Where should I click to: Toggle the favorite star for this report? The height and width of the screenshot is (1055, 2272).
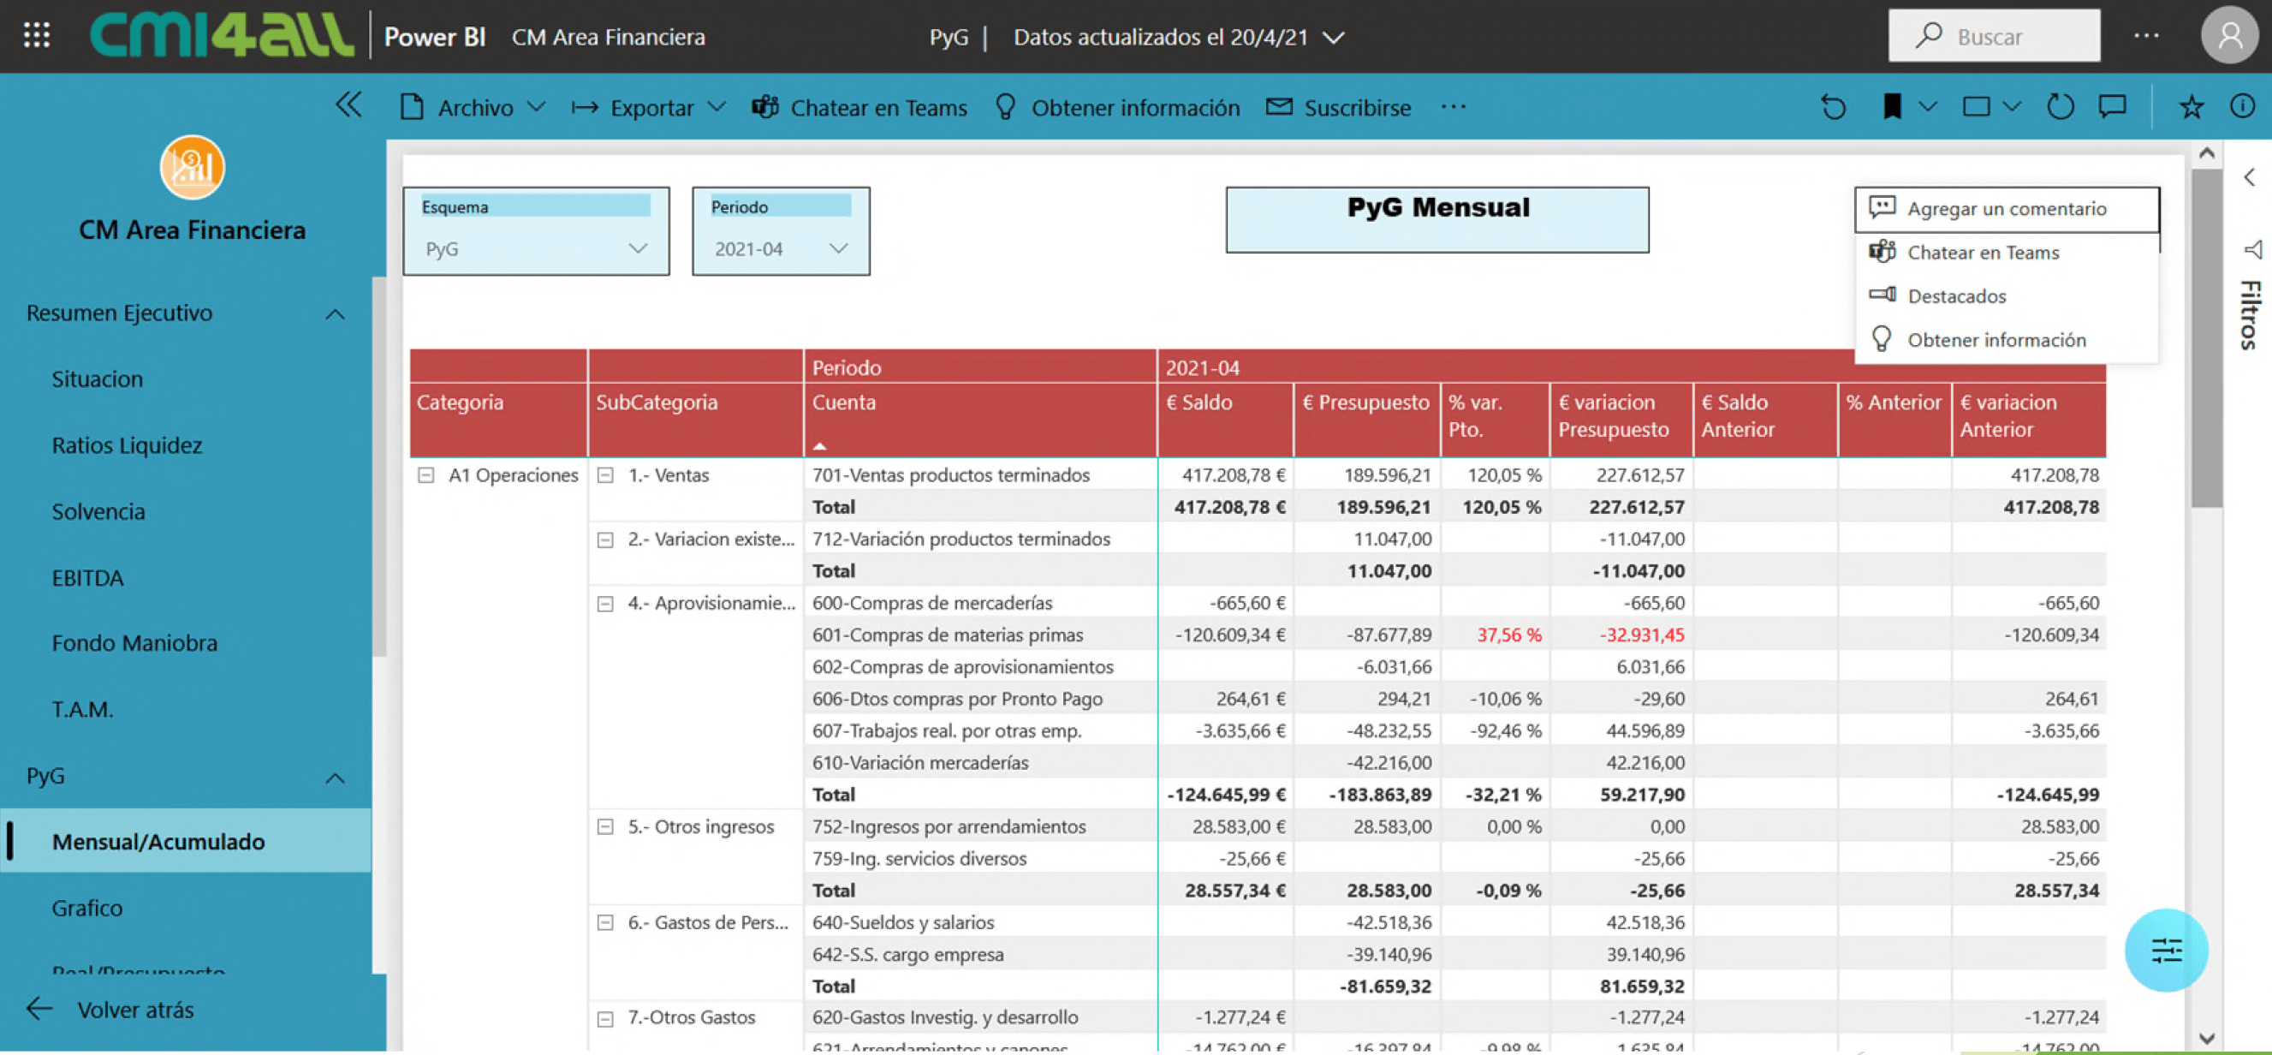[x=2190, y=107]
